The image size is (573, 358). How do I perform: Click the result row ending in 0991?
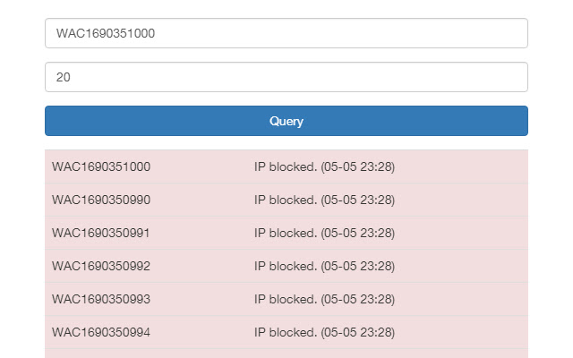tap(286, 233)
